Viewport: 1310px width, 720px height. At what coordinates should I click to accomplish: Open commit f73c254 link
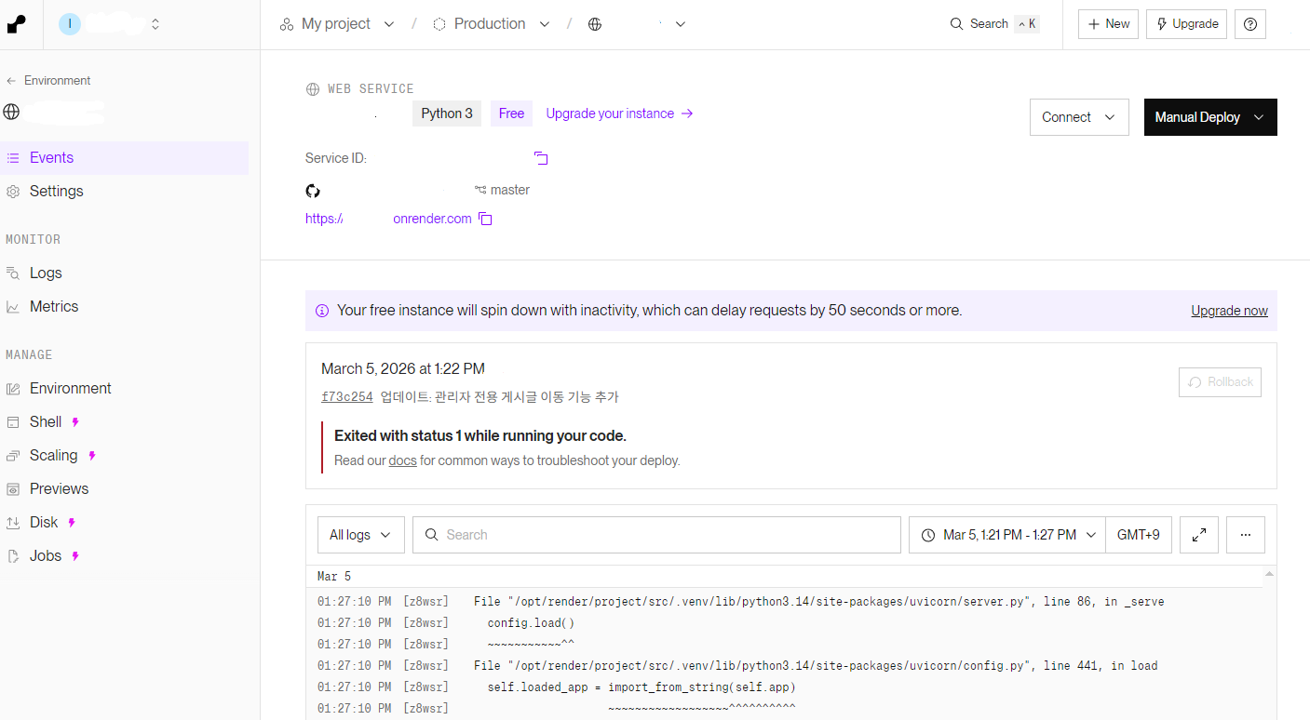point(347,397)
